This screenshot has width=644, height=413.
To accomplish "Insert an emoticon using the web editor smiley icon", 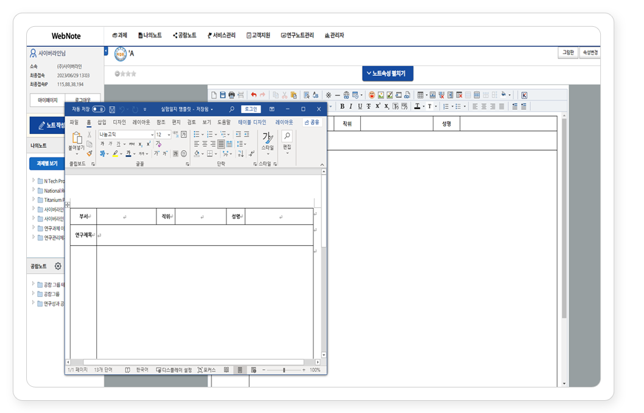I will coord(372,95).
